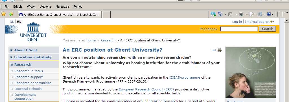This screenshot has width=289, height=102.
Task: Expand the About UGent section
Action: coord(11,50)
